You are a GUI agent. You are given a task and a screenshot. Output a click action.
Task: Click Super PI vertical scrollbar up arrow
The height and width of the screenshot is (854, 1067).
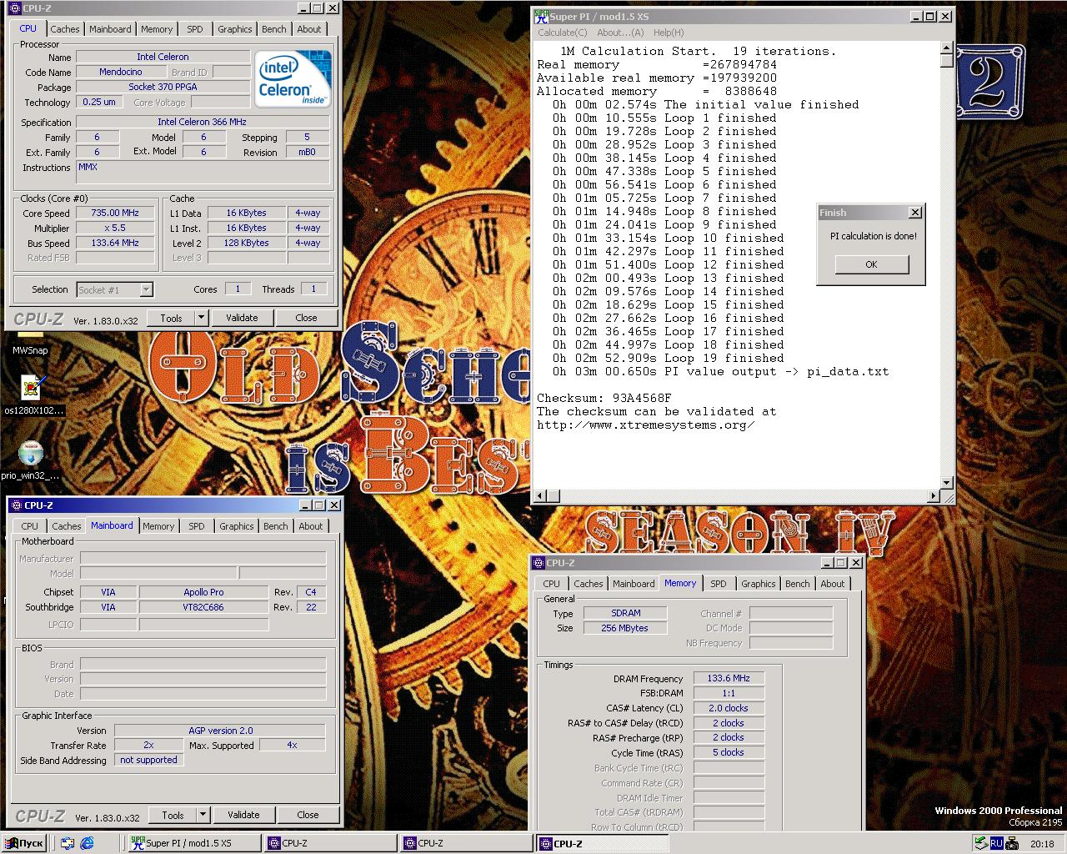point(946,48)
